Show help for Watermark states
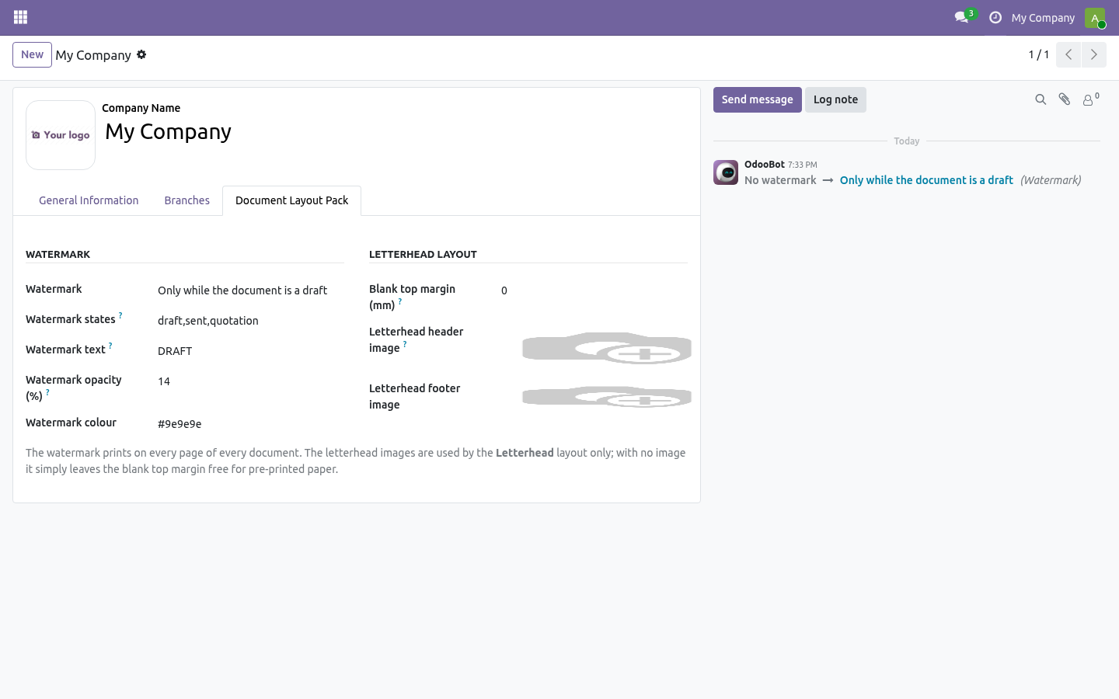Image resolution: width=1119 pixels, height=699 pixels. click(x=120, y=315)
